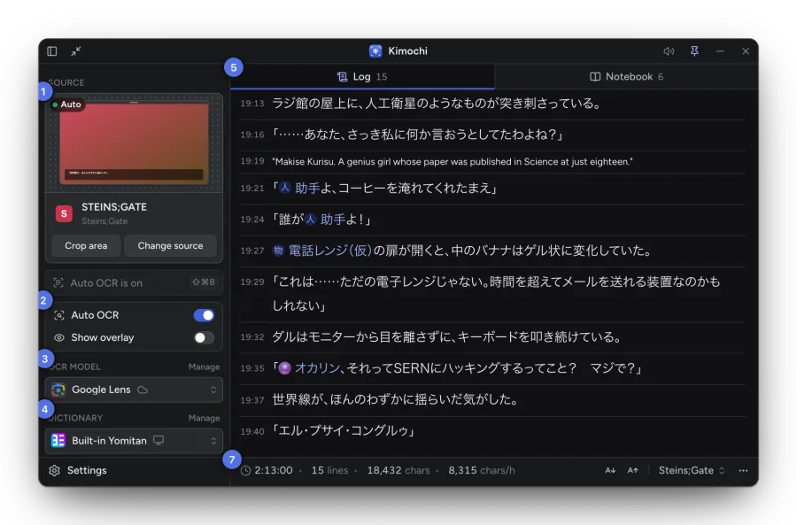
Task: Click the compact mode arrows icon
Action: coord(76,50)
